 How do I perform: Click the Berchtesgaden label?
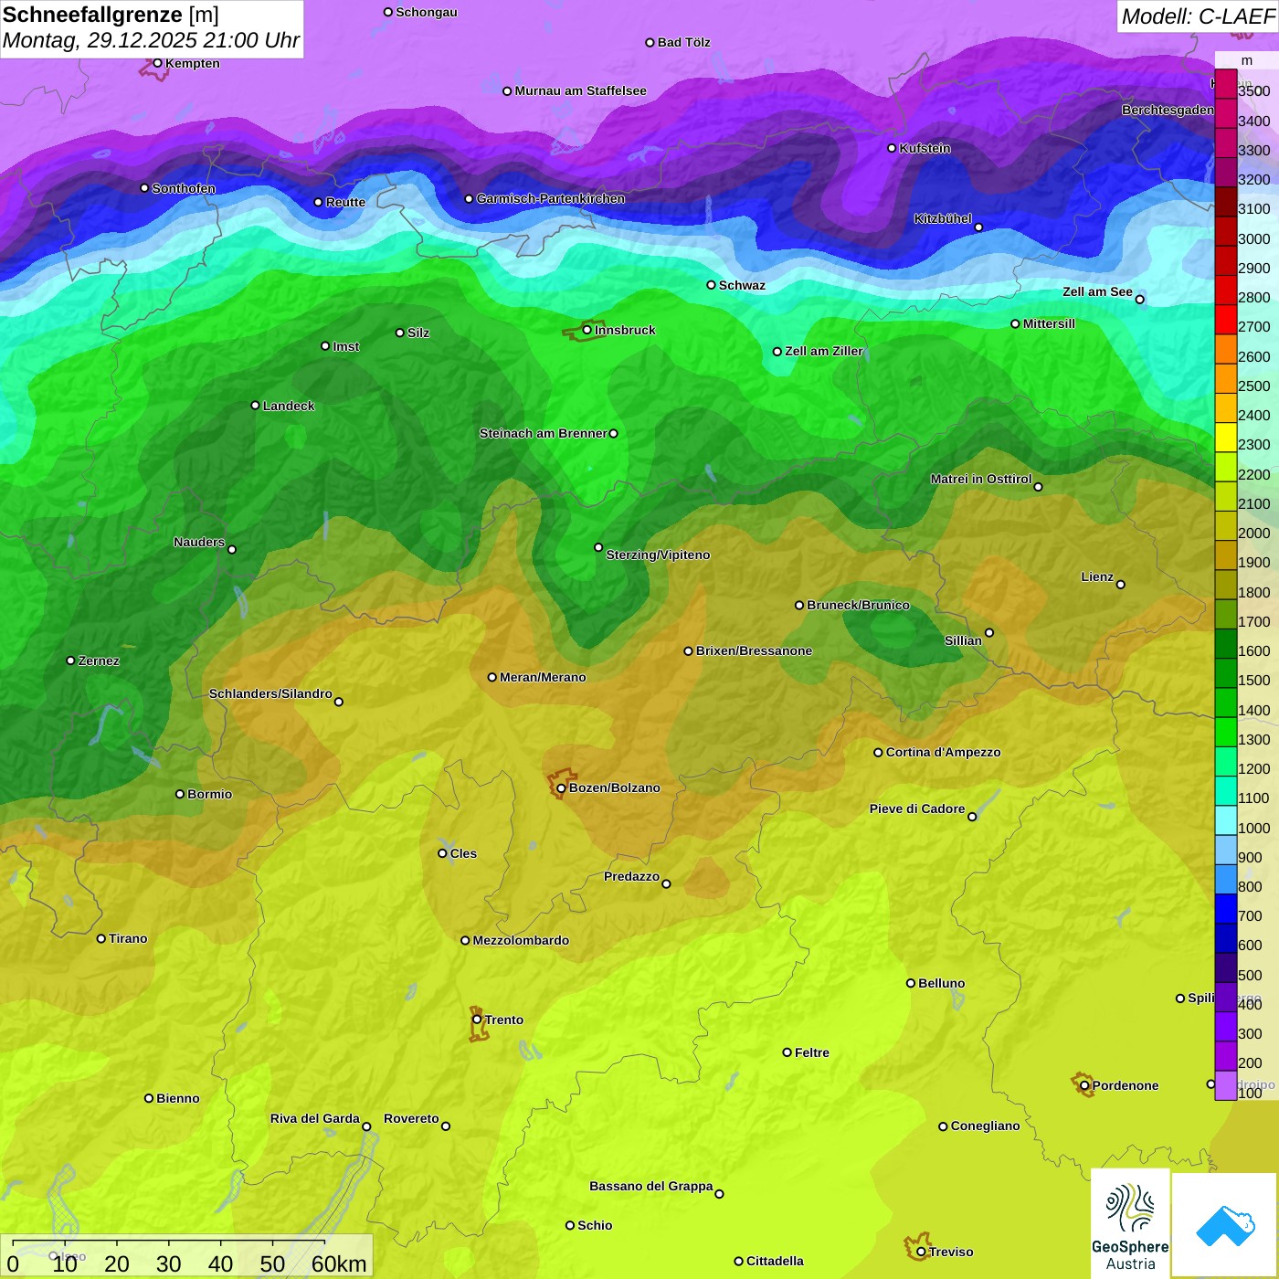(1168, 110)
